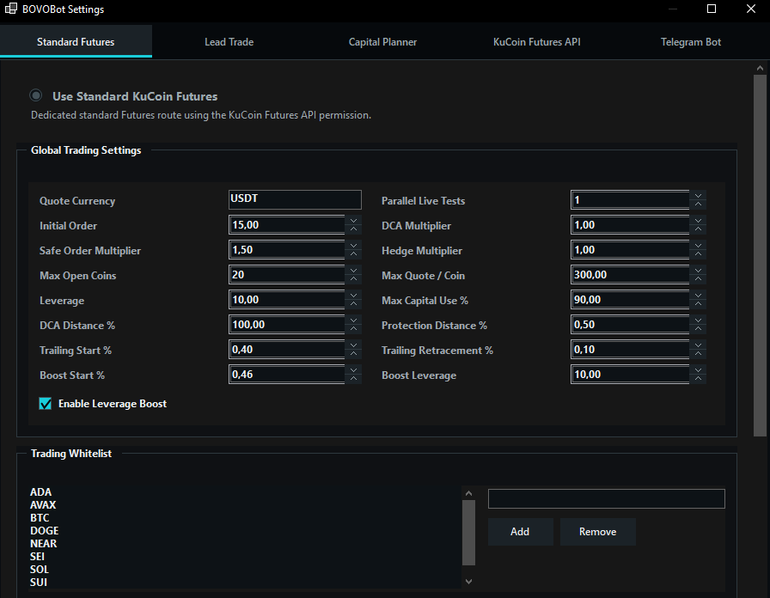
Task: Click the Initial Order value field
Action: click(x=287, y=225)
